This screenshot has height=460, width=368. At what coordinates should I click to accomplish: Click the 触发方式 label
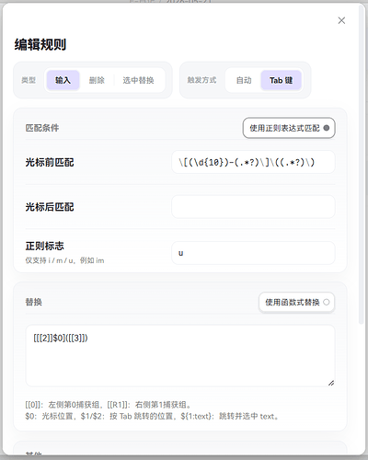point(201,80)
